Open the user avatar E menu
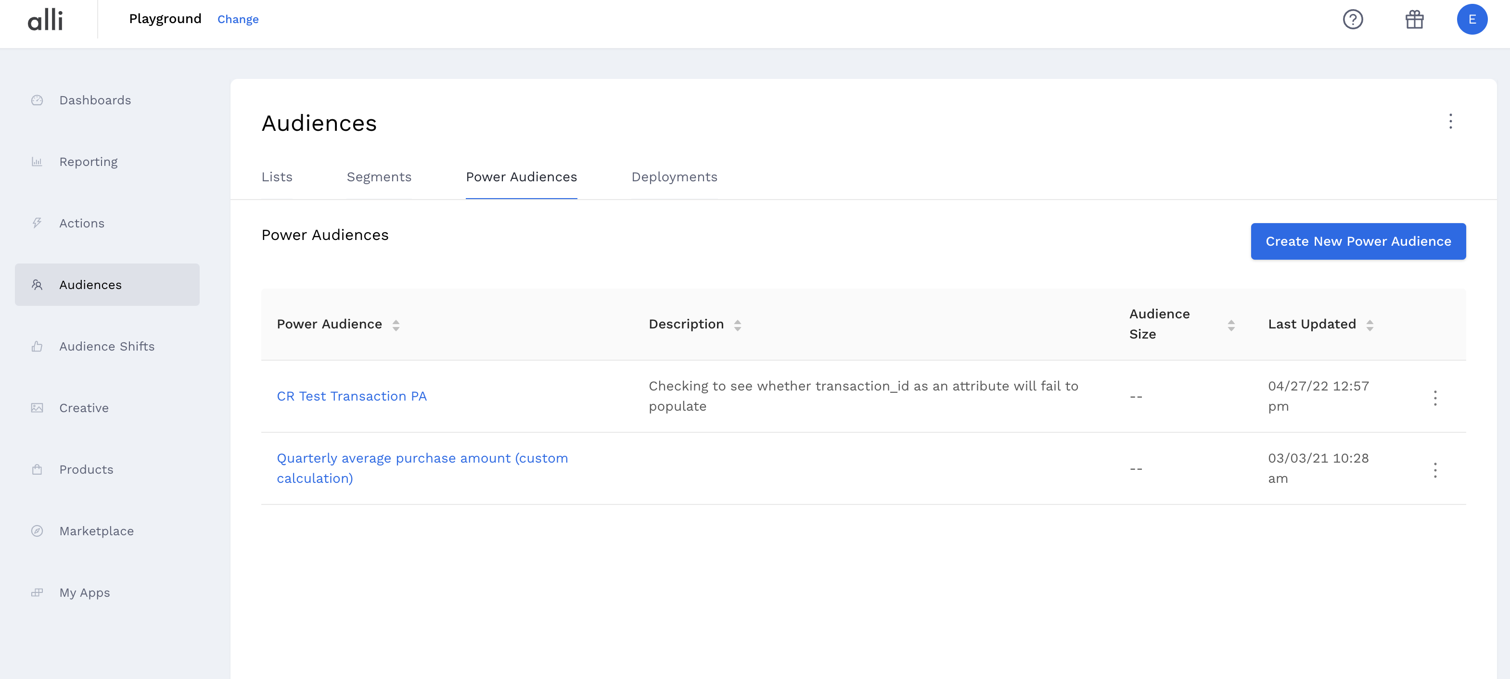 (1472, 19)
